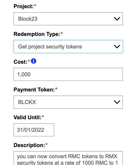The height and width of the screenshot is (165, 135).
Task: Click inside the Description text area
Action: [68, 158]
